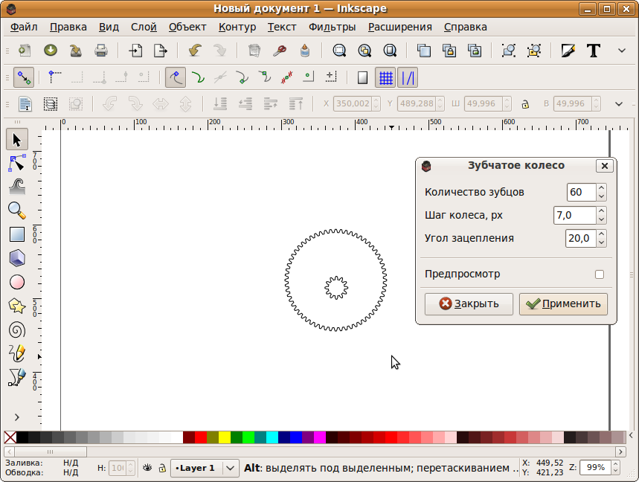Viewport: 639px width, 482px height.
Task: Increase Угол зацепления value
Action: click(602, 234)
